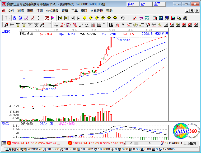Toggle the highlighted pink flag indicator icon
The height and width of the screenshot is (153, 201).
(x=53, y=18)
